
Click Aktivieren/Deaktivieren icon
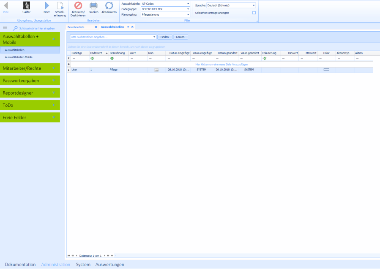click(x=78, y=5)
